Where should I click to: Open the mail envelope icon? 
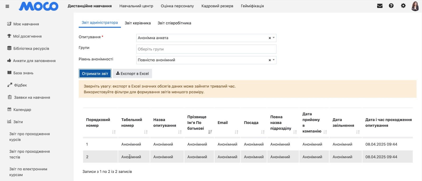click(x=380, y=6)
